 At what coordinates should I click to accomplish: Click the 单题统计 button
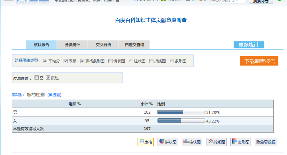point(249,45)
